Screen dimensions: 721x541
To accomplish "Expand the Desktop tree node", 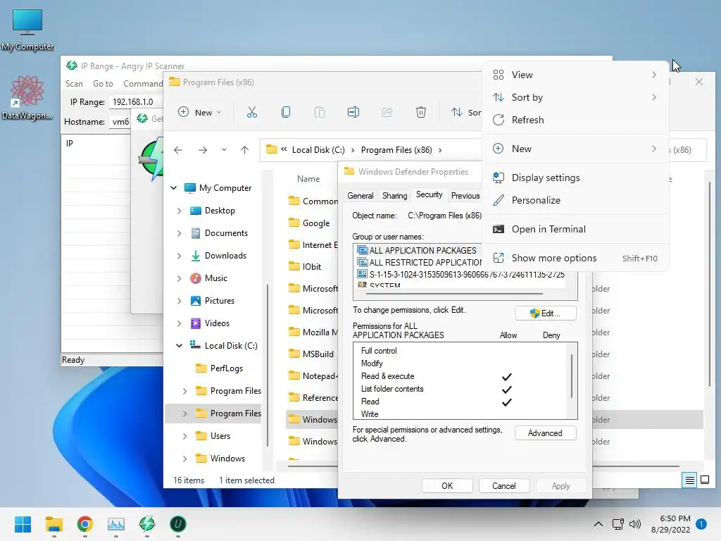I will 180,211.
